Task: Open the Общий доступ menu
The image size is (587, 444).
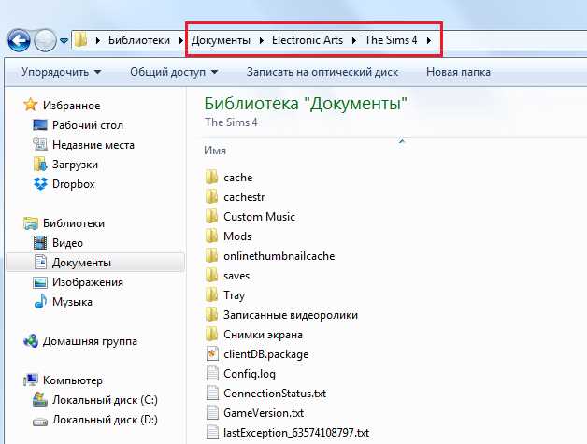Action: [174, 72]
